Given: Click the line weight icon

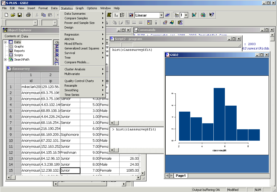Looking at the screenshot, I should tap(141, 23).
